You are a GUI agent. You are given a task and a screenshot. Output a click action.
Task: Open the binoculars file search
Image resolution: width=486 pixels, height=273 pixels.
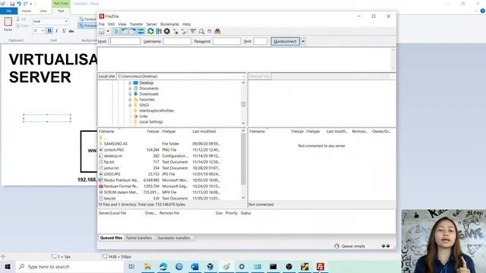(x=218, y=31)
